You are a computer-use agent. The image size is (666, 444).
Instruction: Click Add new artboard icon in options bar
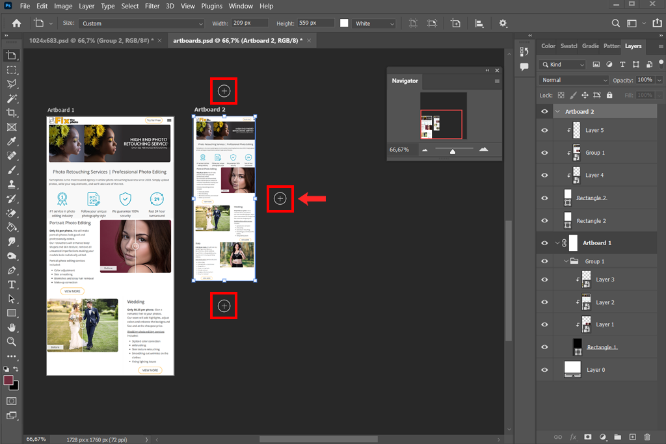(x=455, y=23)
